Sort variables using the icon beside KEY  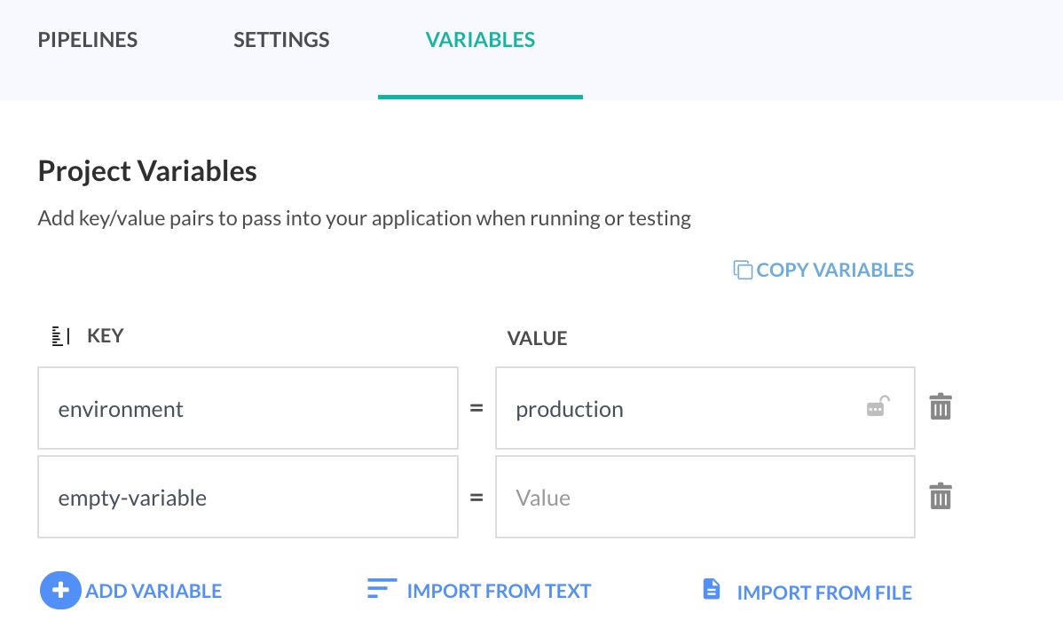click(60, 336)
